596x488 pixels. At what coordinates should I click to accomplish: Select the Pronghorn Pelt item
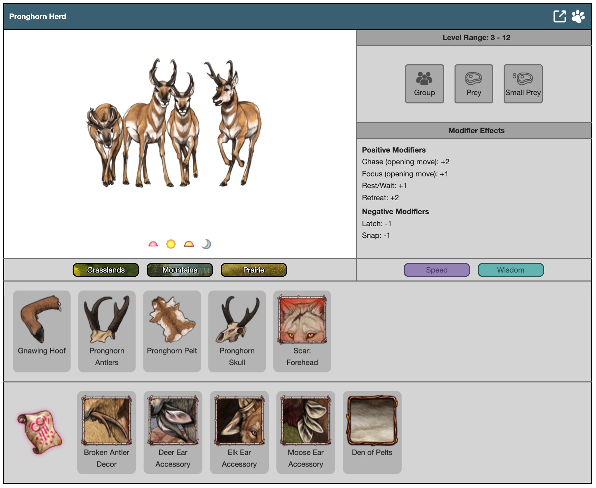click(x=172, y=331)
